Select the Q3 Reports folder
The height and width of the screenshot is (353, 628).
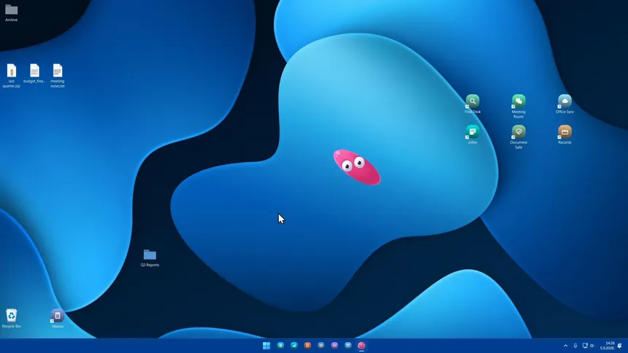coord(150,257)
